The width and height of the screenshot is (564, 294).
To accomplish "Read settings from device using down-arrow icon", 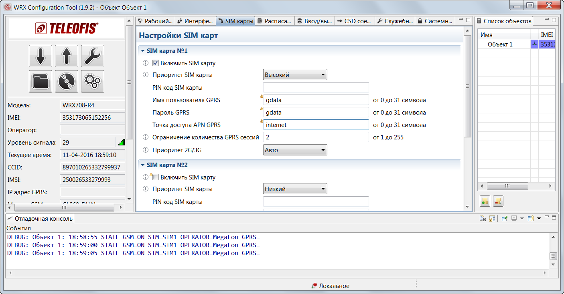I will click(40, 56).
